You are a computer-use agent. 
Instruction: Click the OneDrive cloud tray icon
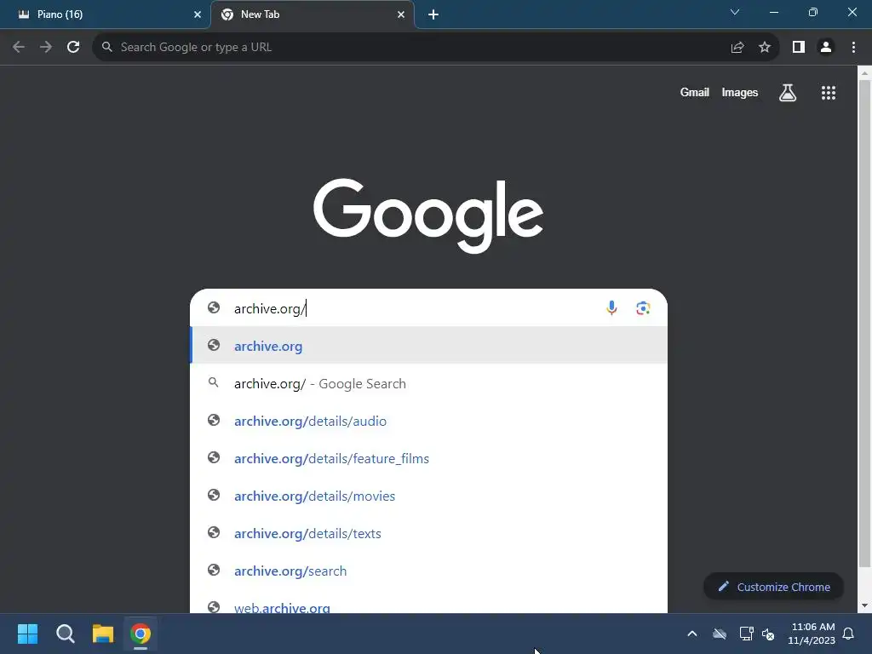[x=720, y=634]
